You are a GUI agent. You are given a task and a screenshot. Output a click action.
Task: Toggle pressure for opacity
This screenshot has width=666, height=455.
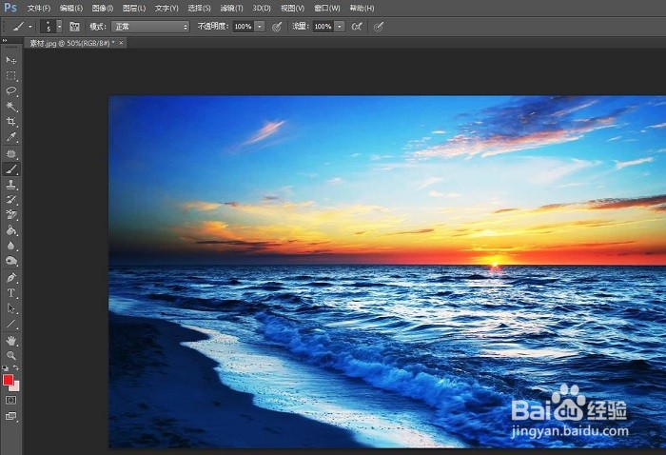(277, 27)
